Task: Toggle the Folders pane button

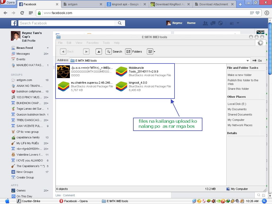Action: 134,52
